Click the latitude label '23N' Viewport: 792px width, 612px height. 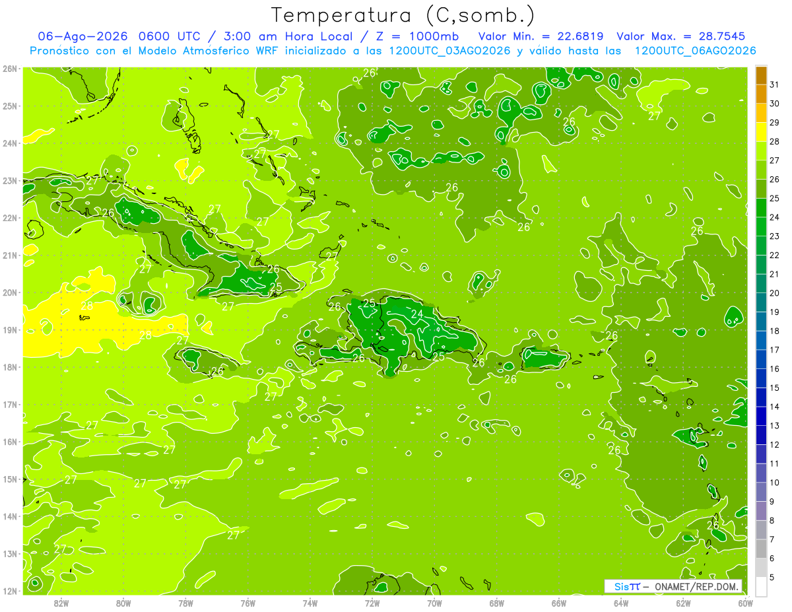click(10, 180)
